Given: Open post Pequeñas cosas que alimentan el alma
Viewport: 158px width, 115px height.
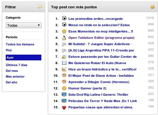Looking at the screenshot, I should coord(101,107).
